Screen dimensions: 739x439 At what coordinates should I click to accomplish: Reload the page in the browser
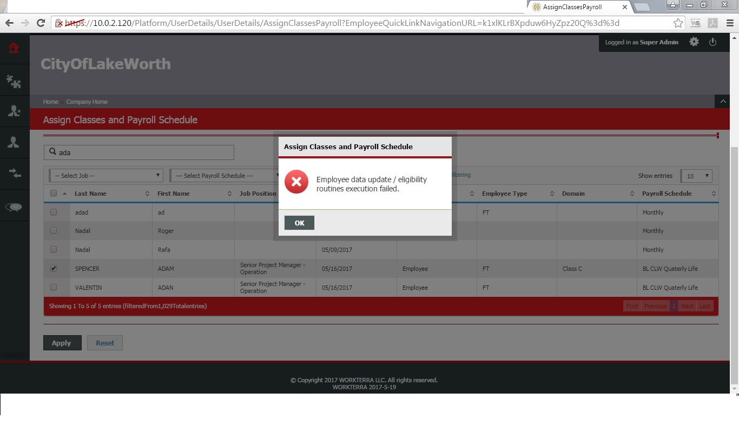[41, 23]
